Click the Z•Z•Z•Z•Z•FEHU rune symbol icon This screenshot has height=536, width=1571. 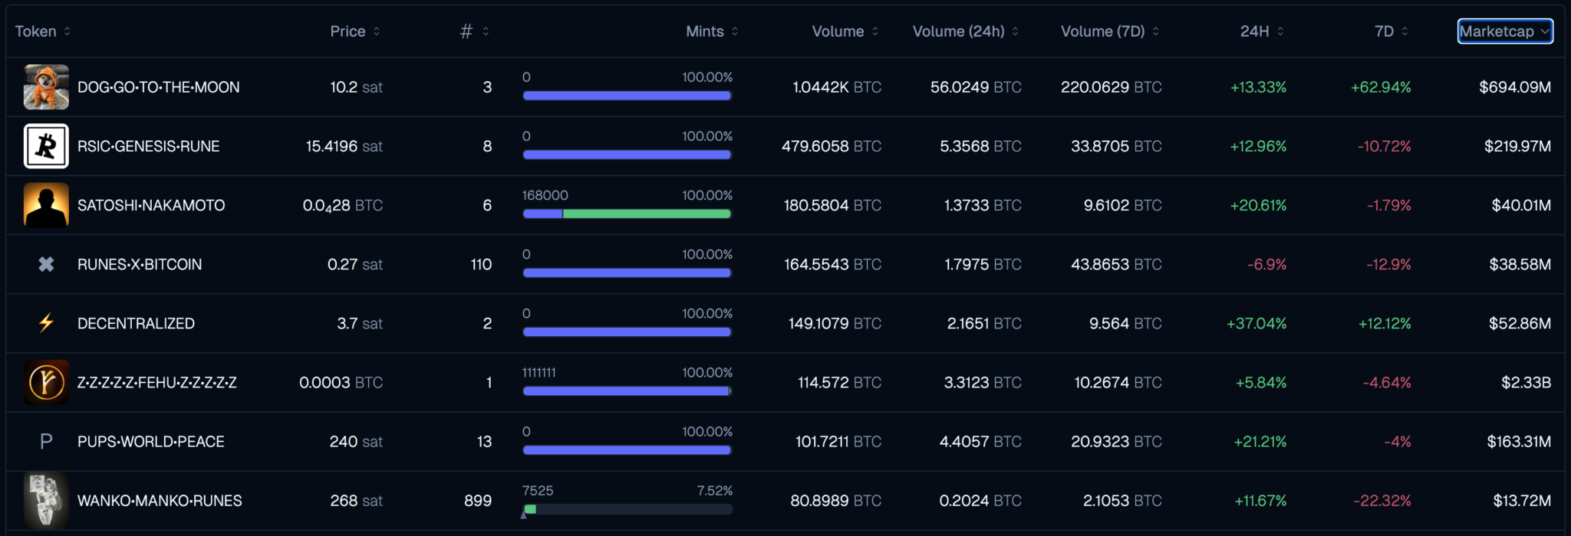click(x=46, y=382)
